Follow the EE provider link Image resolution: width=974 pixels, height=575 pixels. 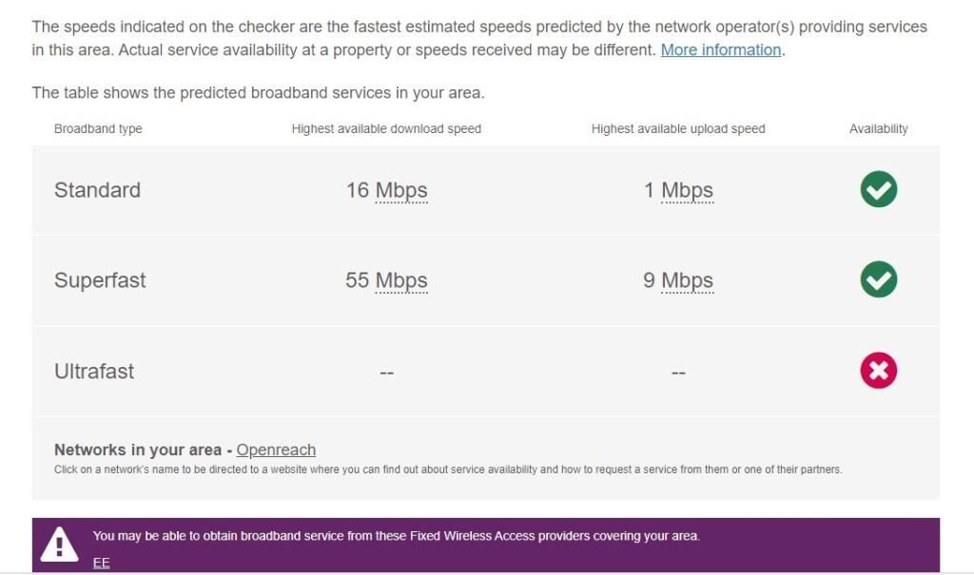click(102, 563)
